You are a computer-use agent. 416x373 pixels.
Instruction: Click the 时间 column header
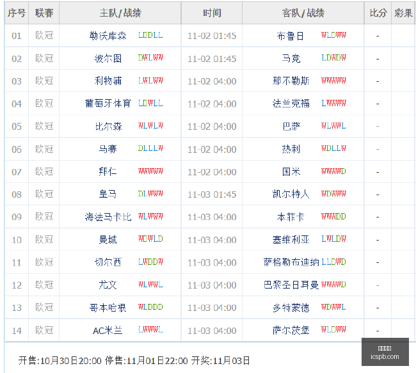(212, 13)
